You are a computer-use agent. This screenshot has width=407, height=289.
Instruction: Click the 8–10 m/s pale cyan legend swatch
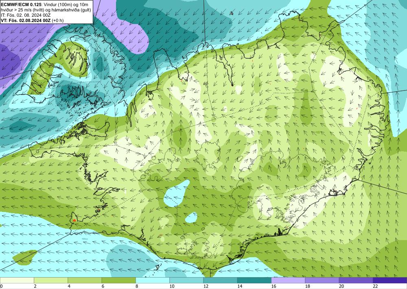pos(153,280)
